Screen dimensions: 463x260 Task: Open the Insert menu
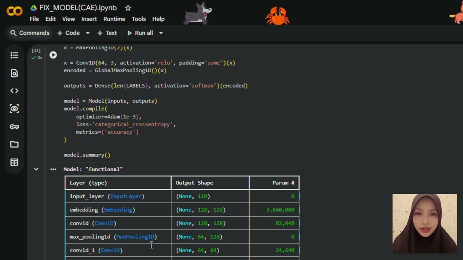(x=89, y=19)
